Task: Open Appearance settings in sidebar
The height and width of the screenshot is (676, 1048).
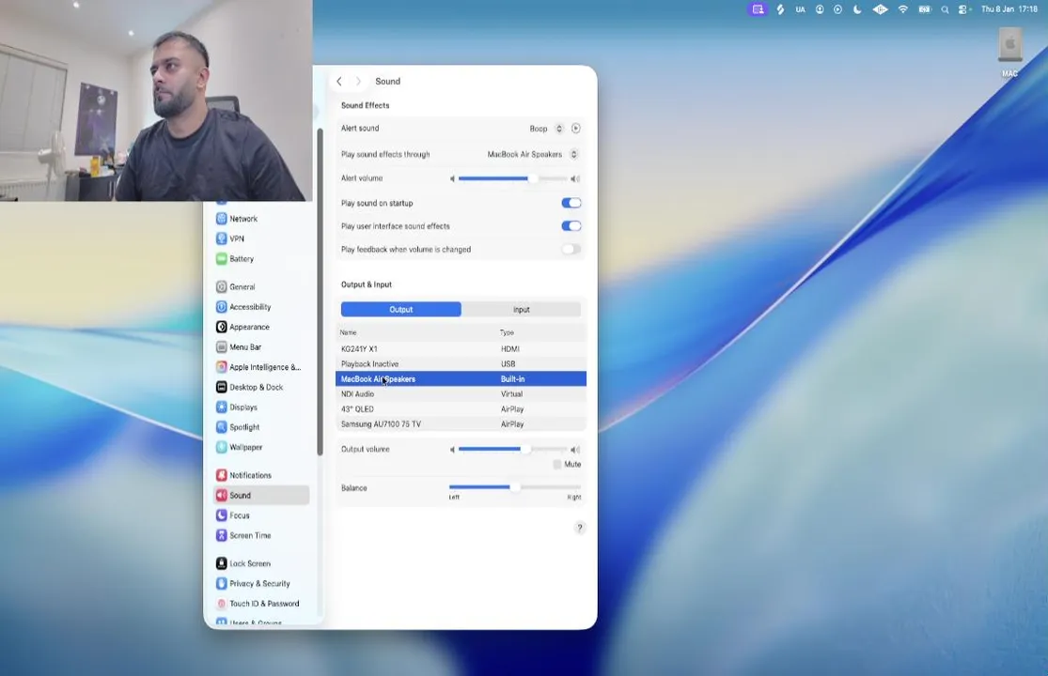Action: 243,327
